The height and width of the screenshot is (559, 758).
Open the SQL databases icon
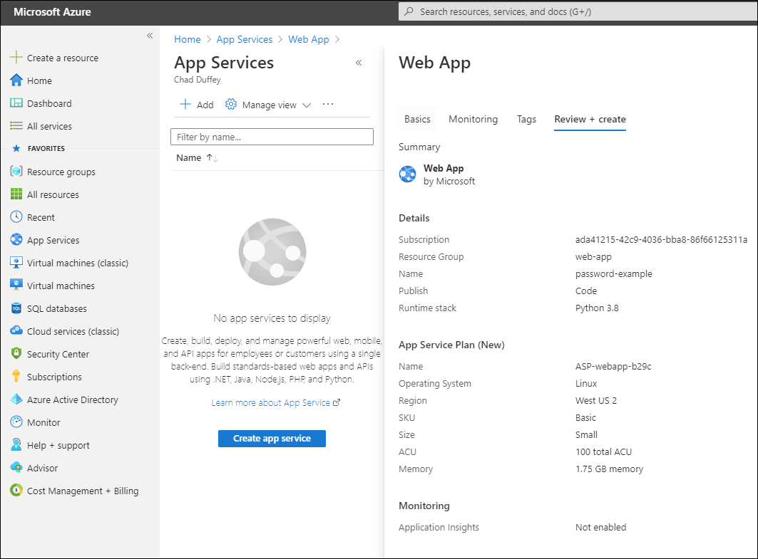16,308
